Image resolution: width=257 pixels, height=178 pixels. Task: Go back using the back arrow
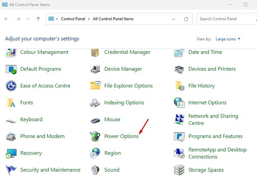pos(6,19)
